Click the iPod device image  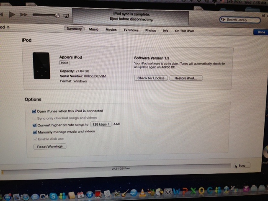(x=41, y=66)
